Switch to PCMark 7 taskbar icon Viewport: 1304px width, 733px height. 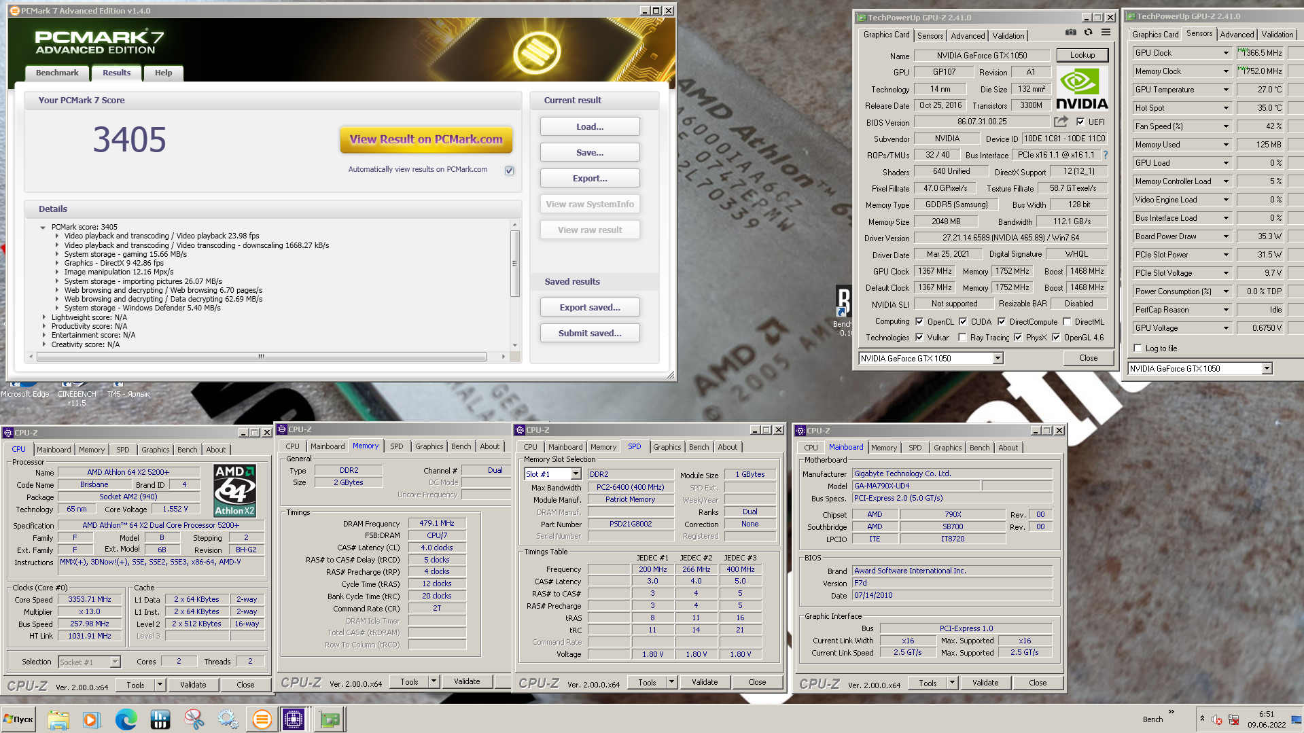tap(262, 719)
